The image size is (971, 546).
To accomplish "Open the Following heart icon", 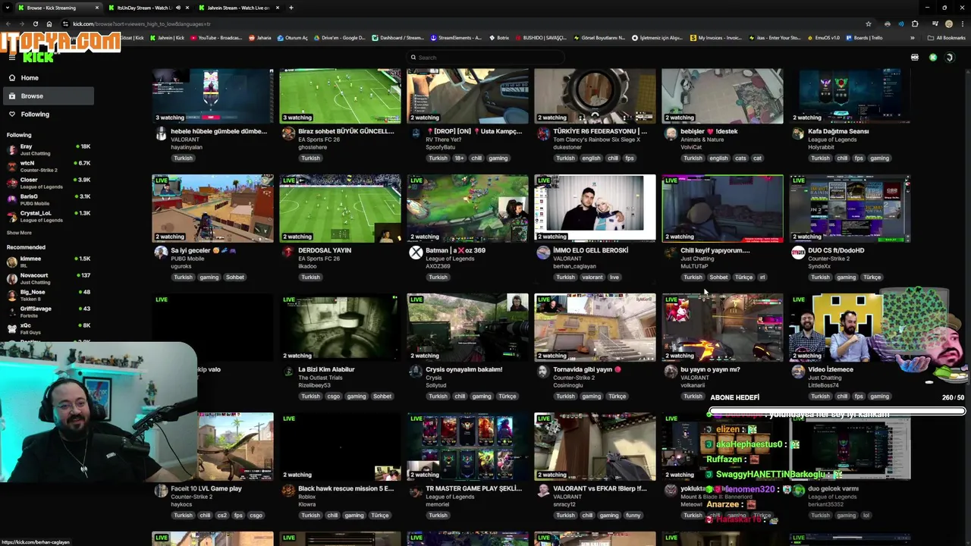I will click(12, 114).
